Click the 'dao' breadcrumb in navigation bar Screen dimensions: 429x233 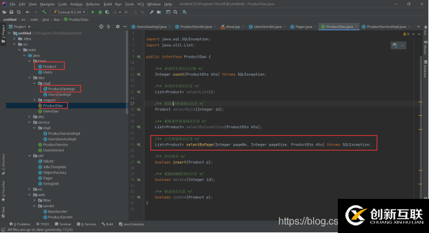[56, 19]
